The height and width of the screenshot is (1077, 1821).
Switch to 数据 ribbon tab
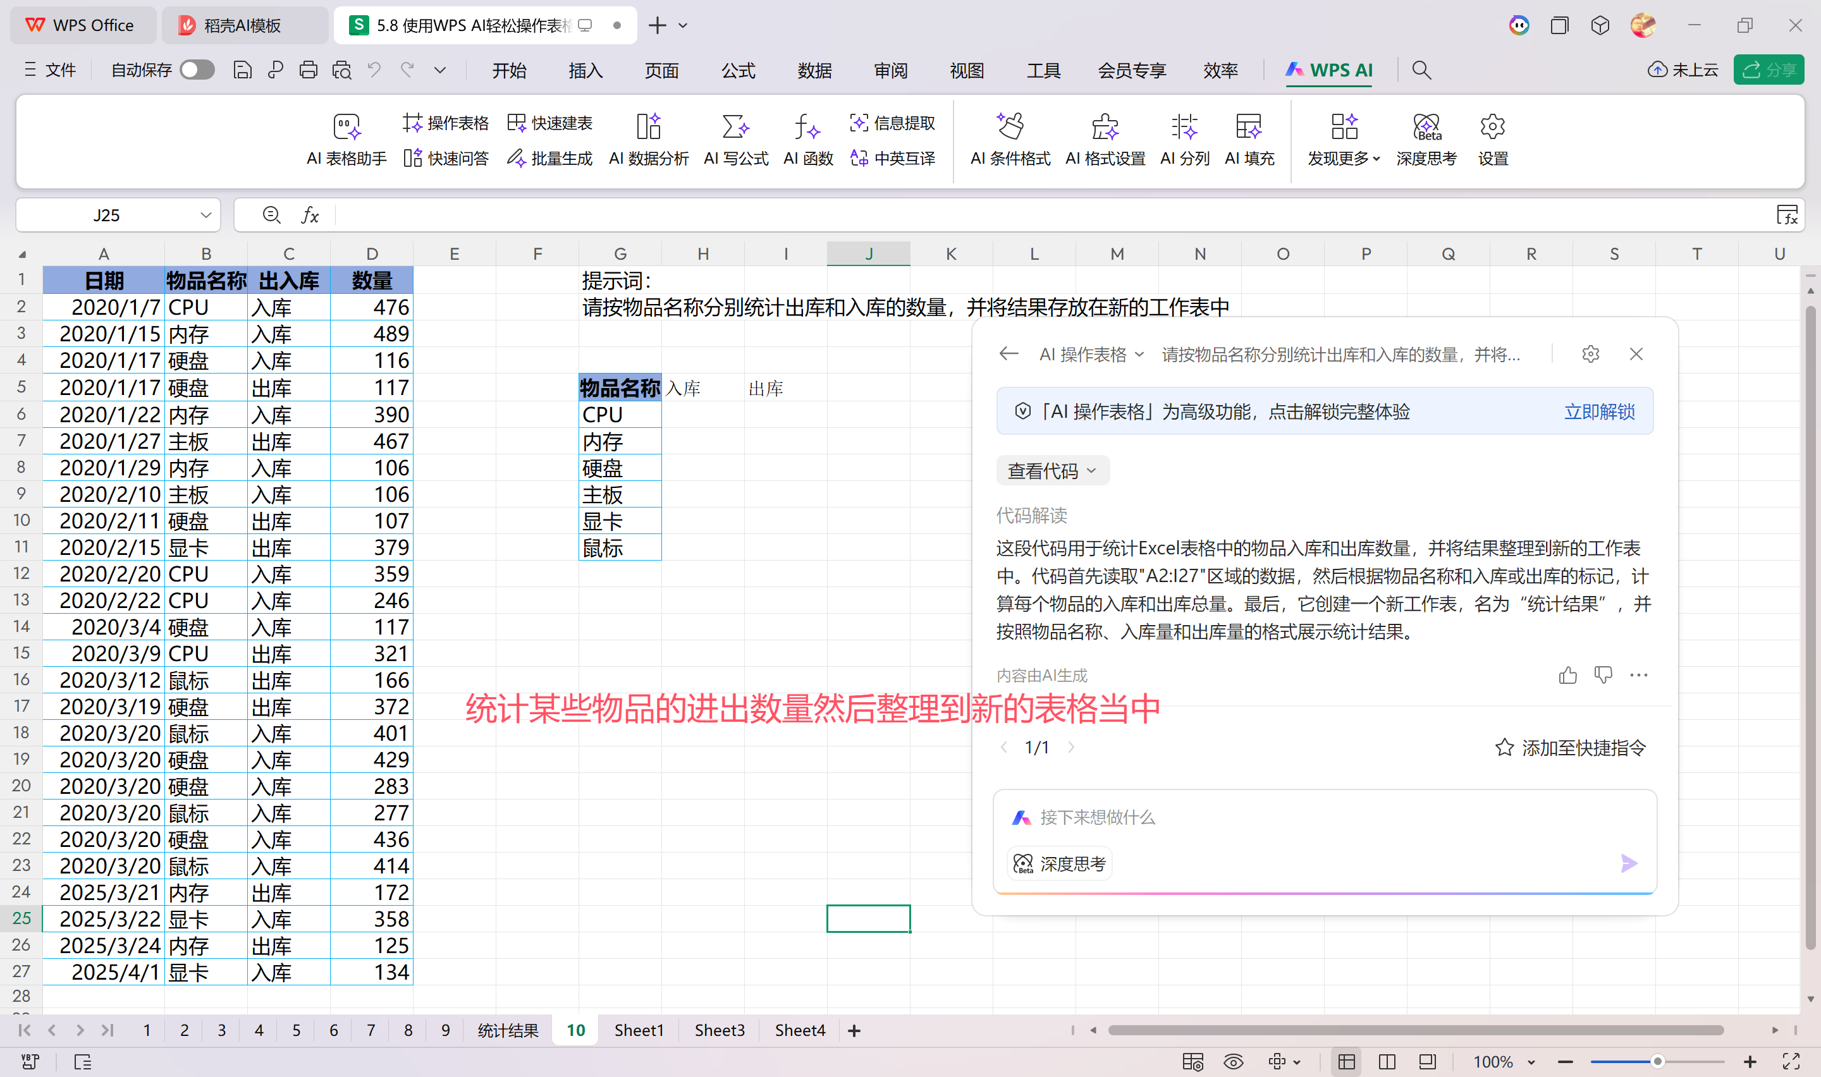click(x=814, y=70)
